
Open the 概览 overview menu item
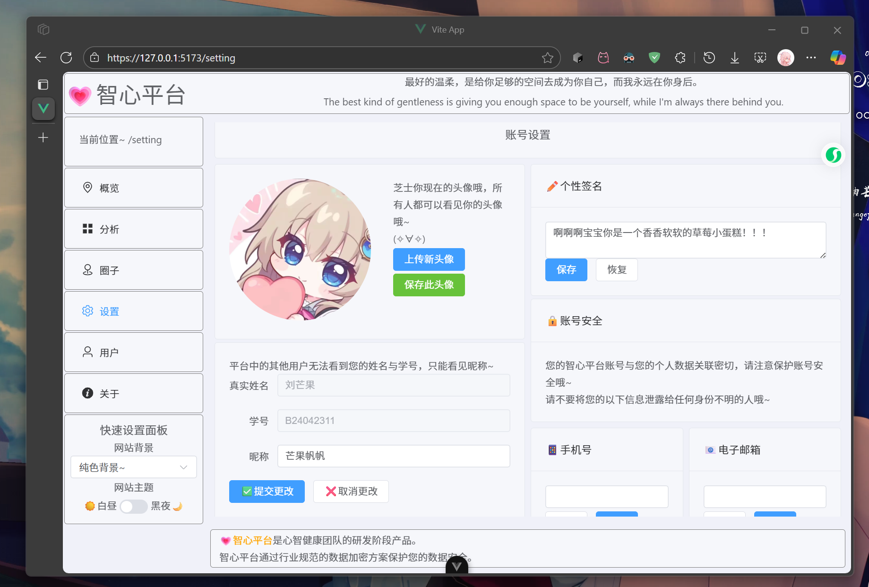pyautogui.click(x=134, y=188)
